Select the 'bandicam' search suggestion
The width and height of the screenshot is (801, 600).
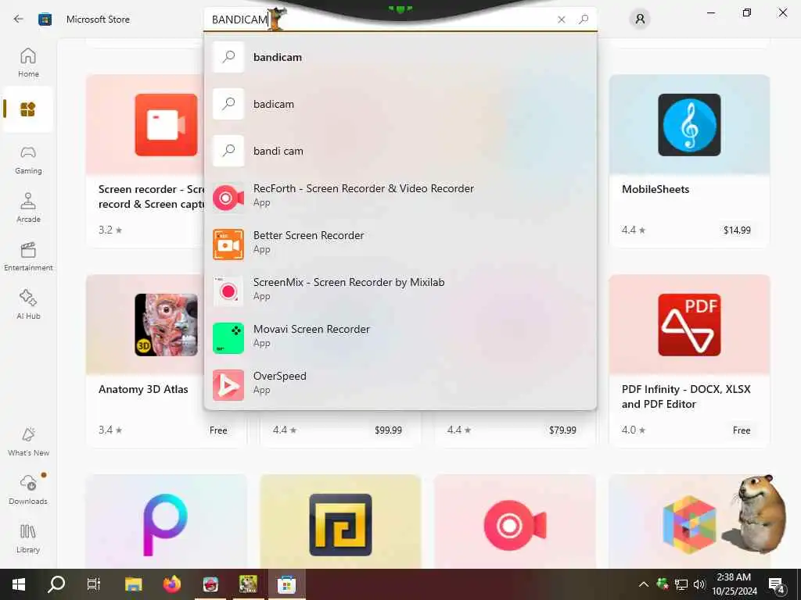point(400,57)
